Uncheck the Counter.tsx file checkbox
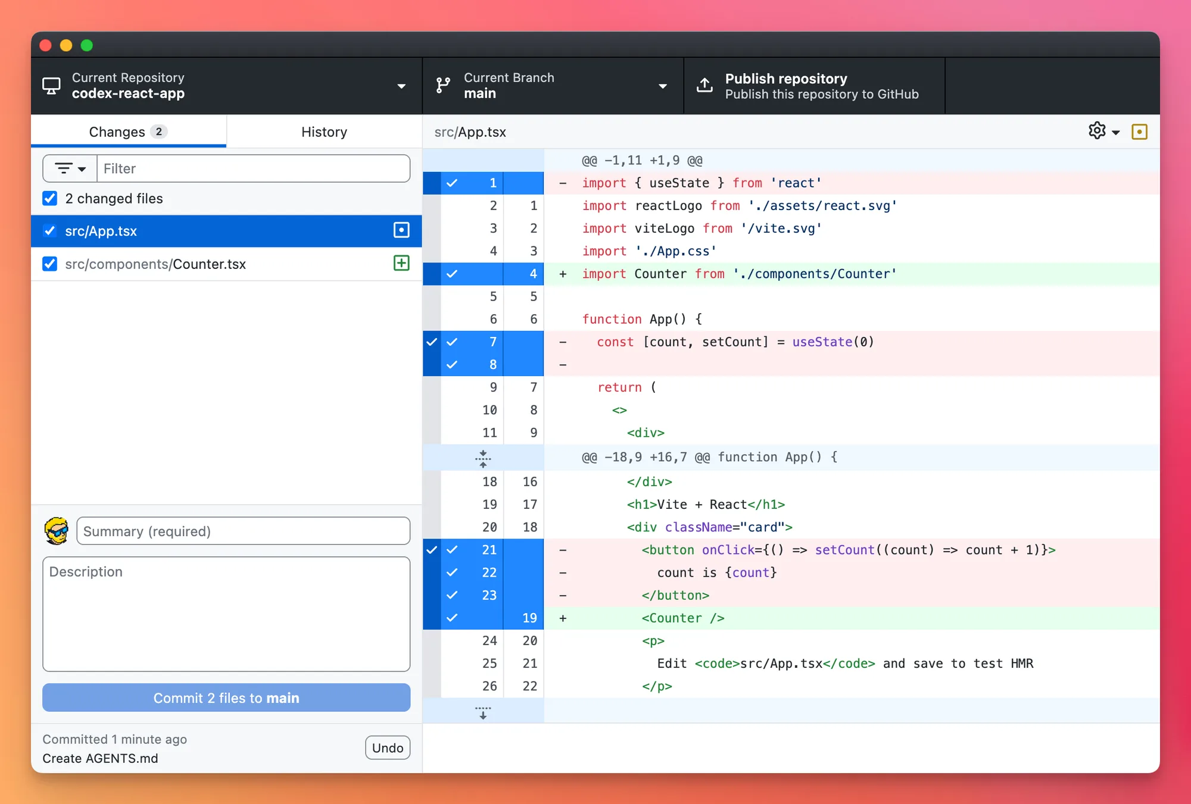The height and width of the screenshot is (804, 1191). click(50, 264)
